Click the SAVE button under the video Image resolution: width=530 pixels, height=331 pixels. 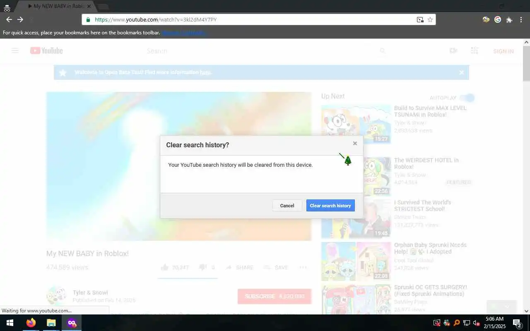[x=276, y=268]
